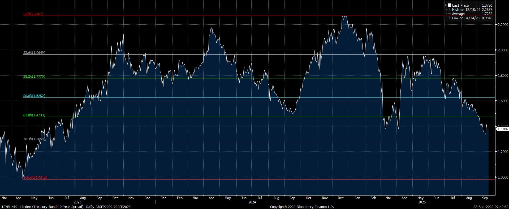Click the Bloomberg Finance L.P. copyright text
Viewport: 509px width, 209px height.
[302, 207]
